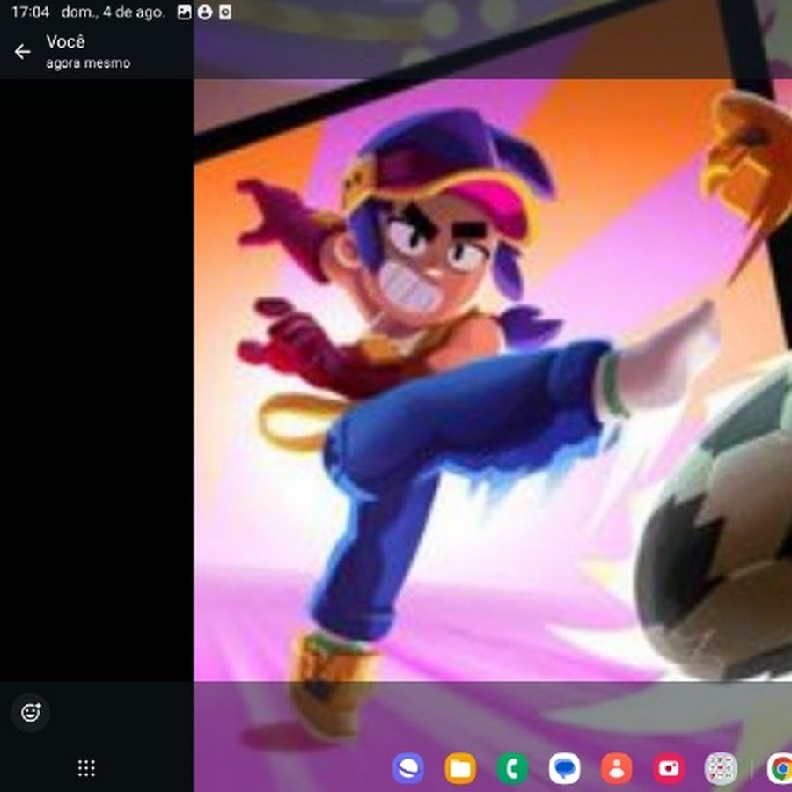Open the orange Contacts app
This screenshot has height=792, width=792.
coord(617,768)
